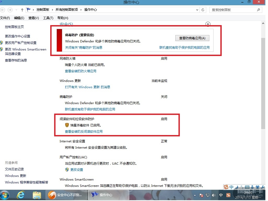Open 查看存档的消息
This screenshot has height=201, width=268.
(x=16, y=60)
